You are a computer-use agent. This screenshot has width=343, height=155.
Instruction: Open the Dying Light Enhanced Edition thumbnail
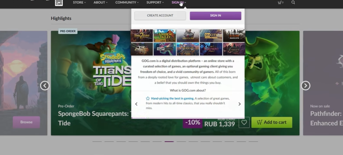[x=234, y=35]
